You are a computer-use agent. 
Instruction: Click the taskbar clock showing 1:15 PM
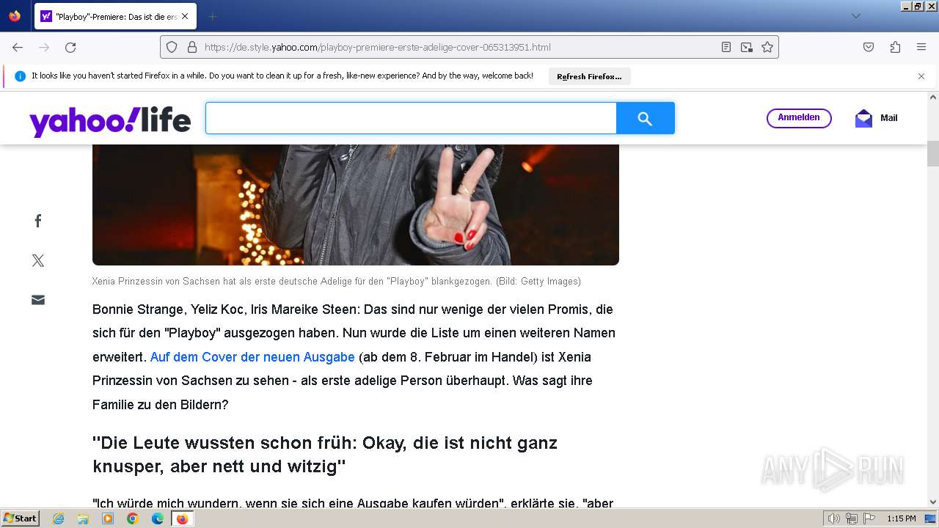tap(902, 518)
